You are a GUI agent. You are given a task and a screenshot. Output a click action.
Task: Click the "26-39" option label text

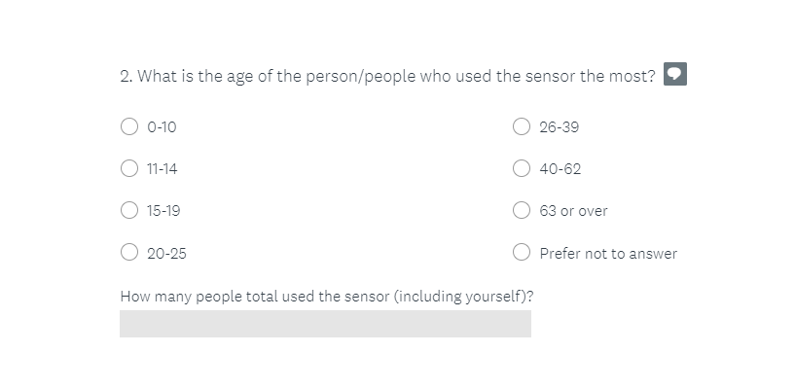560,127
